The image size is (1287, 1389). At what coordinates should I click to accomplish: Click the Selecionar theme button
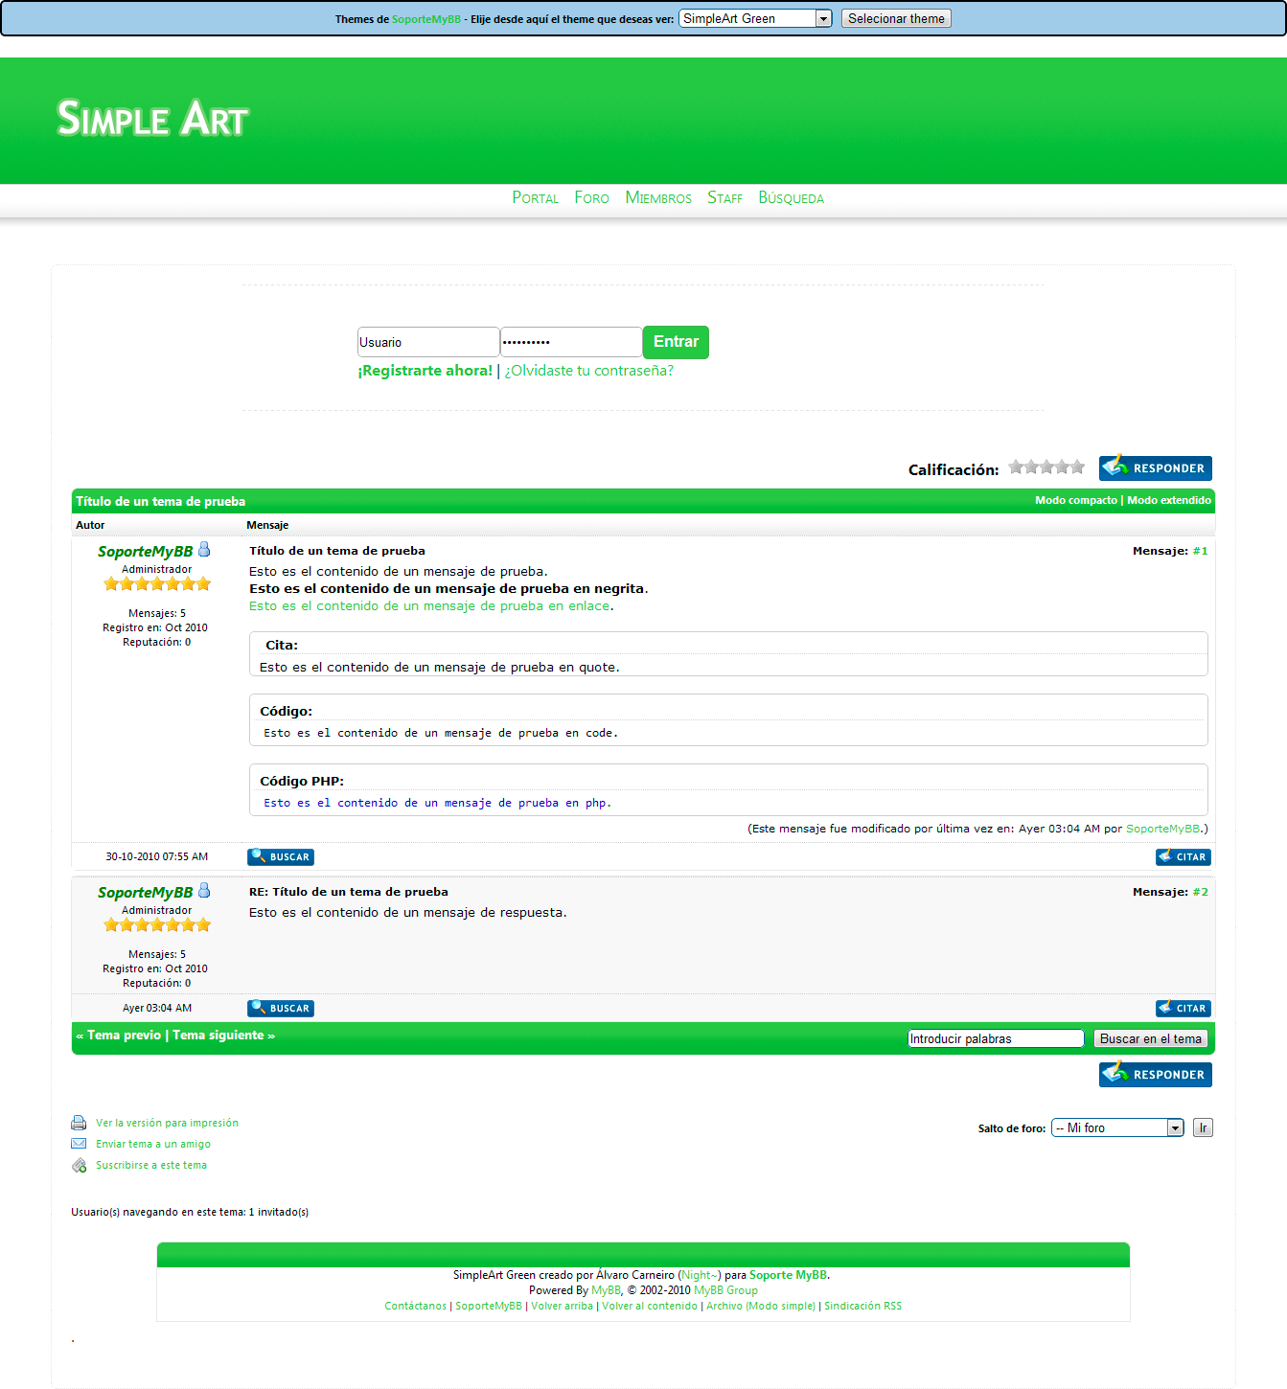(x=896, y=18)
